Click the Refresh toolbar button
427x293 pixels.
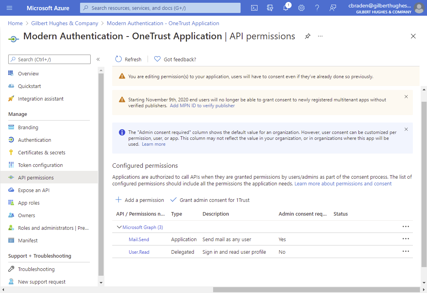(x=128, y=59)
